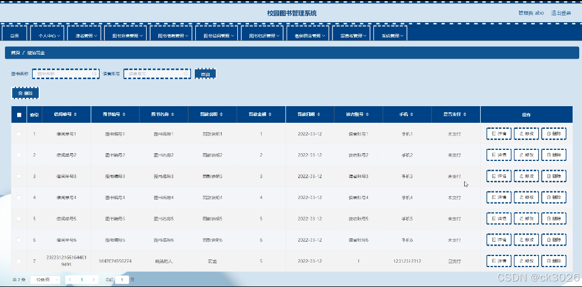Sort table by 是否支付 column
This screenshot has width=582, height=287.
[465, 114]
